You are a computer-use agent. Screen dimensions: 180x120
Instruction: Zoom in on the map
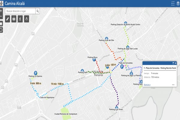point(1,10)
